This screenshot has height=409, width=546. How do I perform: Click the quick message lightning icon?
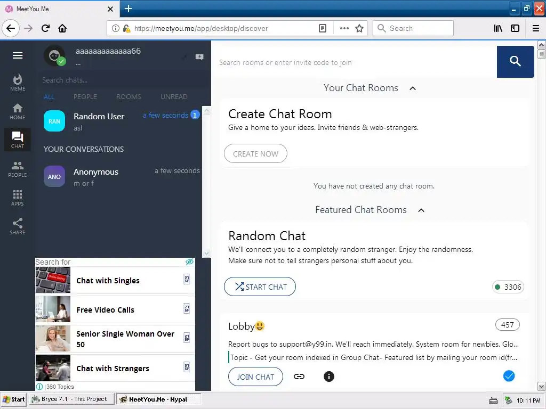pos(199,56)
